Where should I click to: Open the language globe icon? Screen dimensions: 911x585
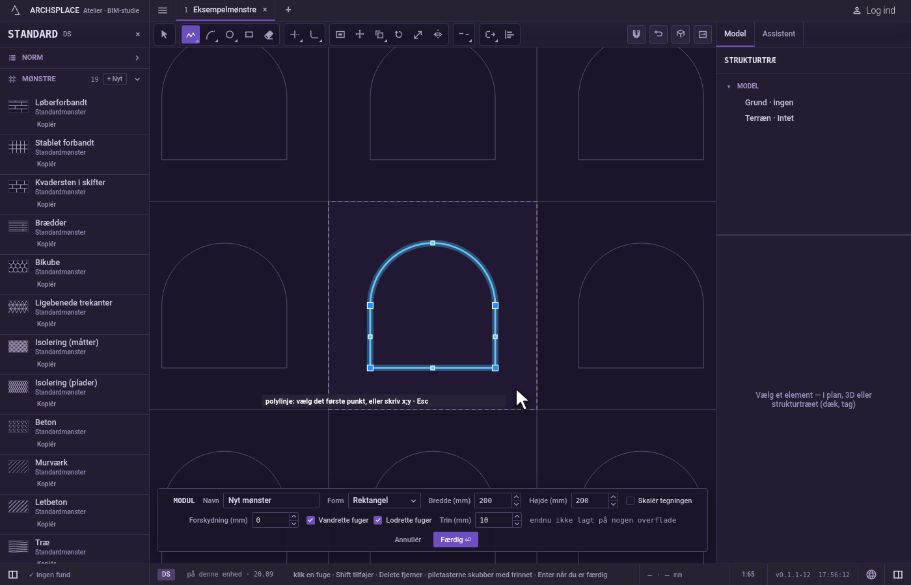[871, 575]
